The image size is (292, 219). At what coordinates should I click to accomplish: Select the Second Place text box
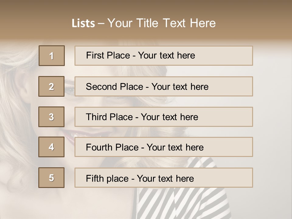coord(164,86)
